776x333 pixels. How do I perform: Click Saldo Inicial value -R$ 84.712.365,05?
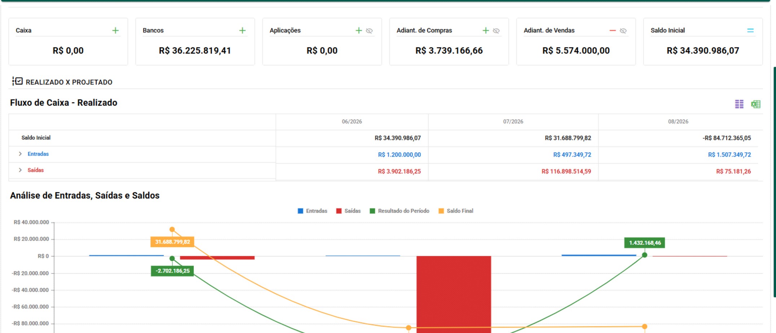pyautogui.click(x=727, y=138)
